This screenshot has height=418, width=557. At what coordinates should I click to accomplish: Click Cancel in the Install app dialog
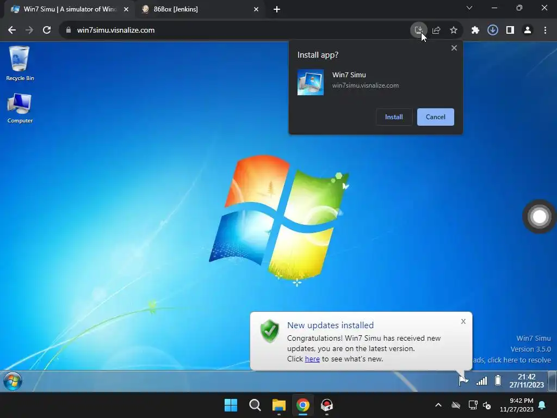[436, 117]
